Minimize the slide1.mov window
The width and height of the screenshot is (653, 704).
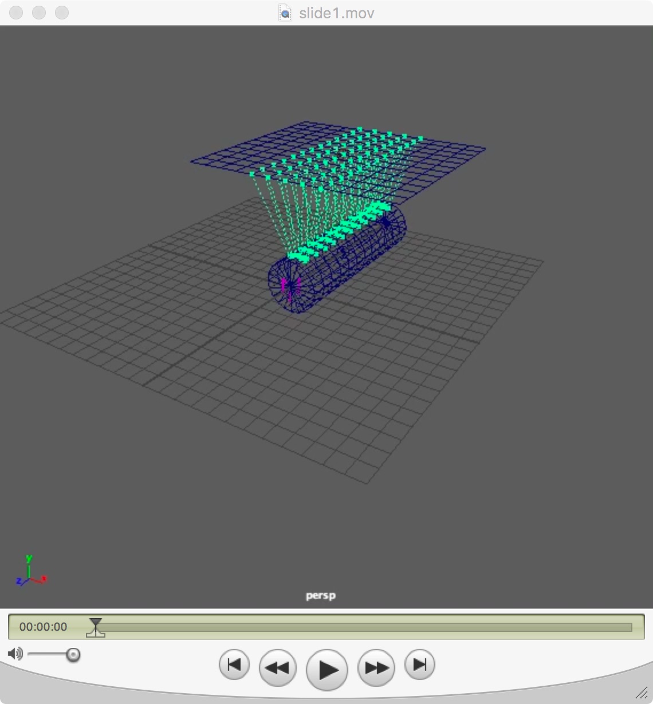(39, 13)
